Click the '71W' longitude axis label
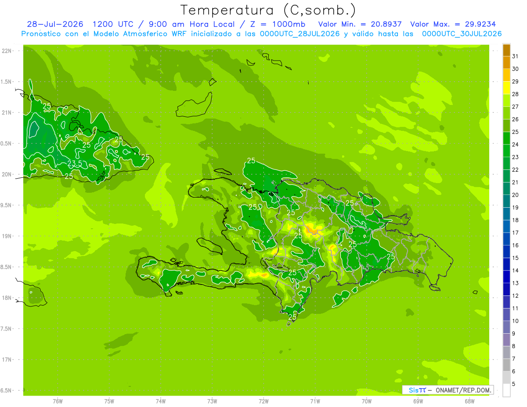Image resolution: width=527 pixels, height=407 pixels. [x=315, y=401]
